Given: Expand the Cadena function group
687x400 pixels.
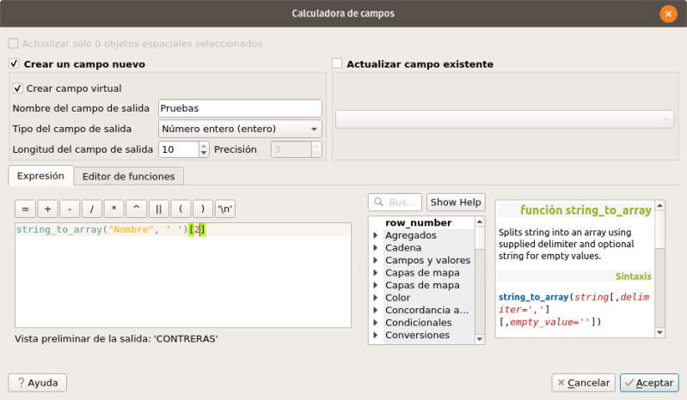Looking at the screenshot, I should pos(376,247).
